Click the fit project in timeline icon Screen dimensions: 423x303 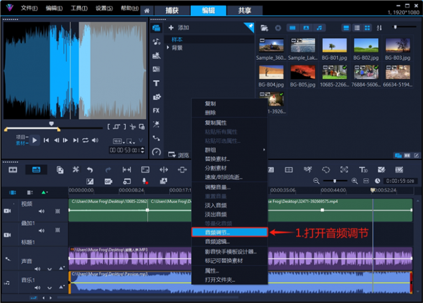[366, 181]
